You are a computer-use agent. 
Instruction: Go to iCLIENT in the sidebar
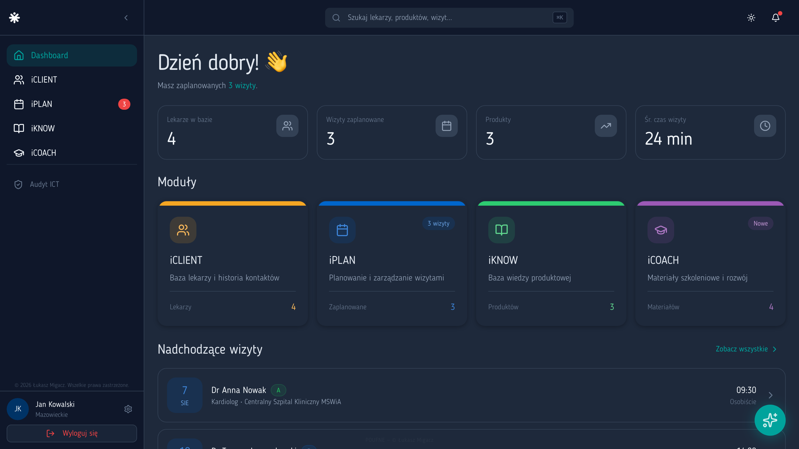pos(72,80)
